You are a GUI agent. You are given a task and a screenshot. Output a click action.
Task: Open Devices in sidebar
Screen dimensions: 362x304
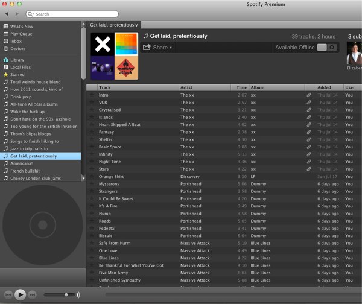17,48
